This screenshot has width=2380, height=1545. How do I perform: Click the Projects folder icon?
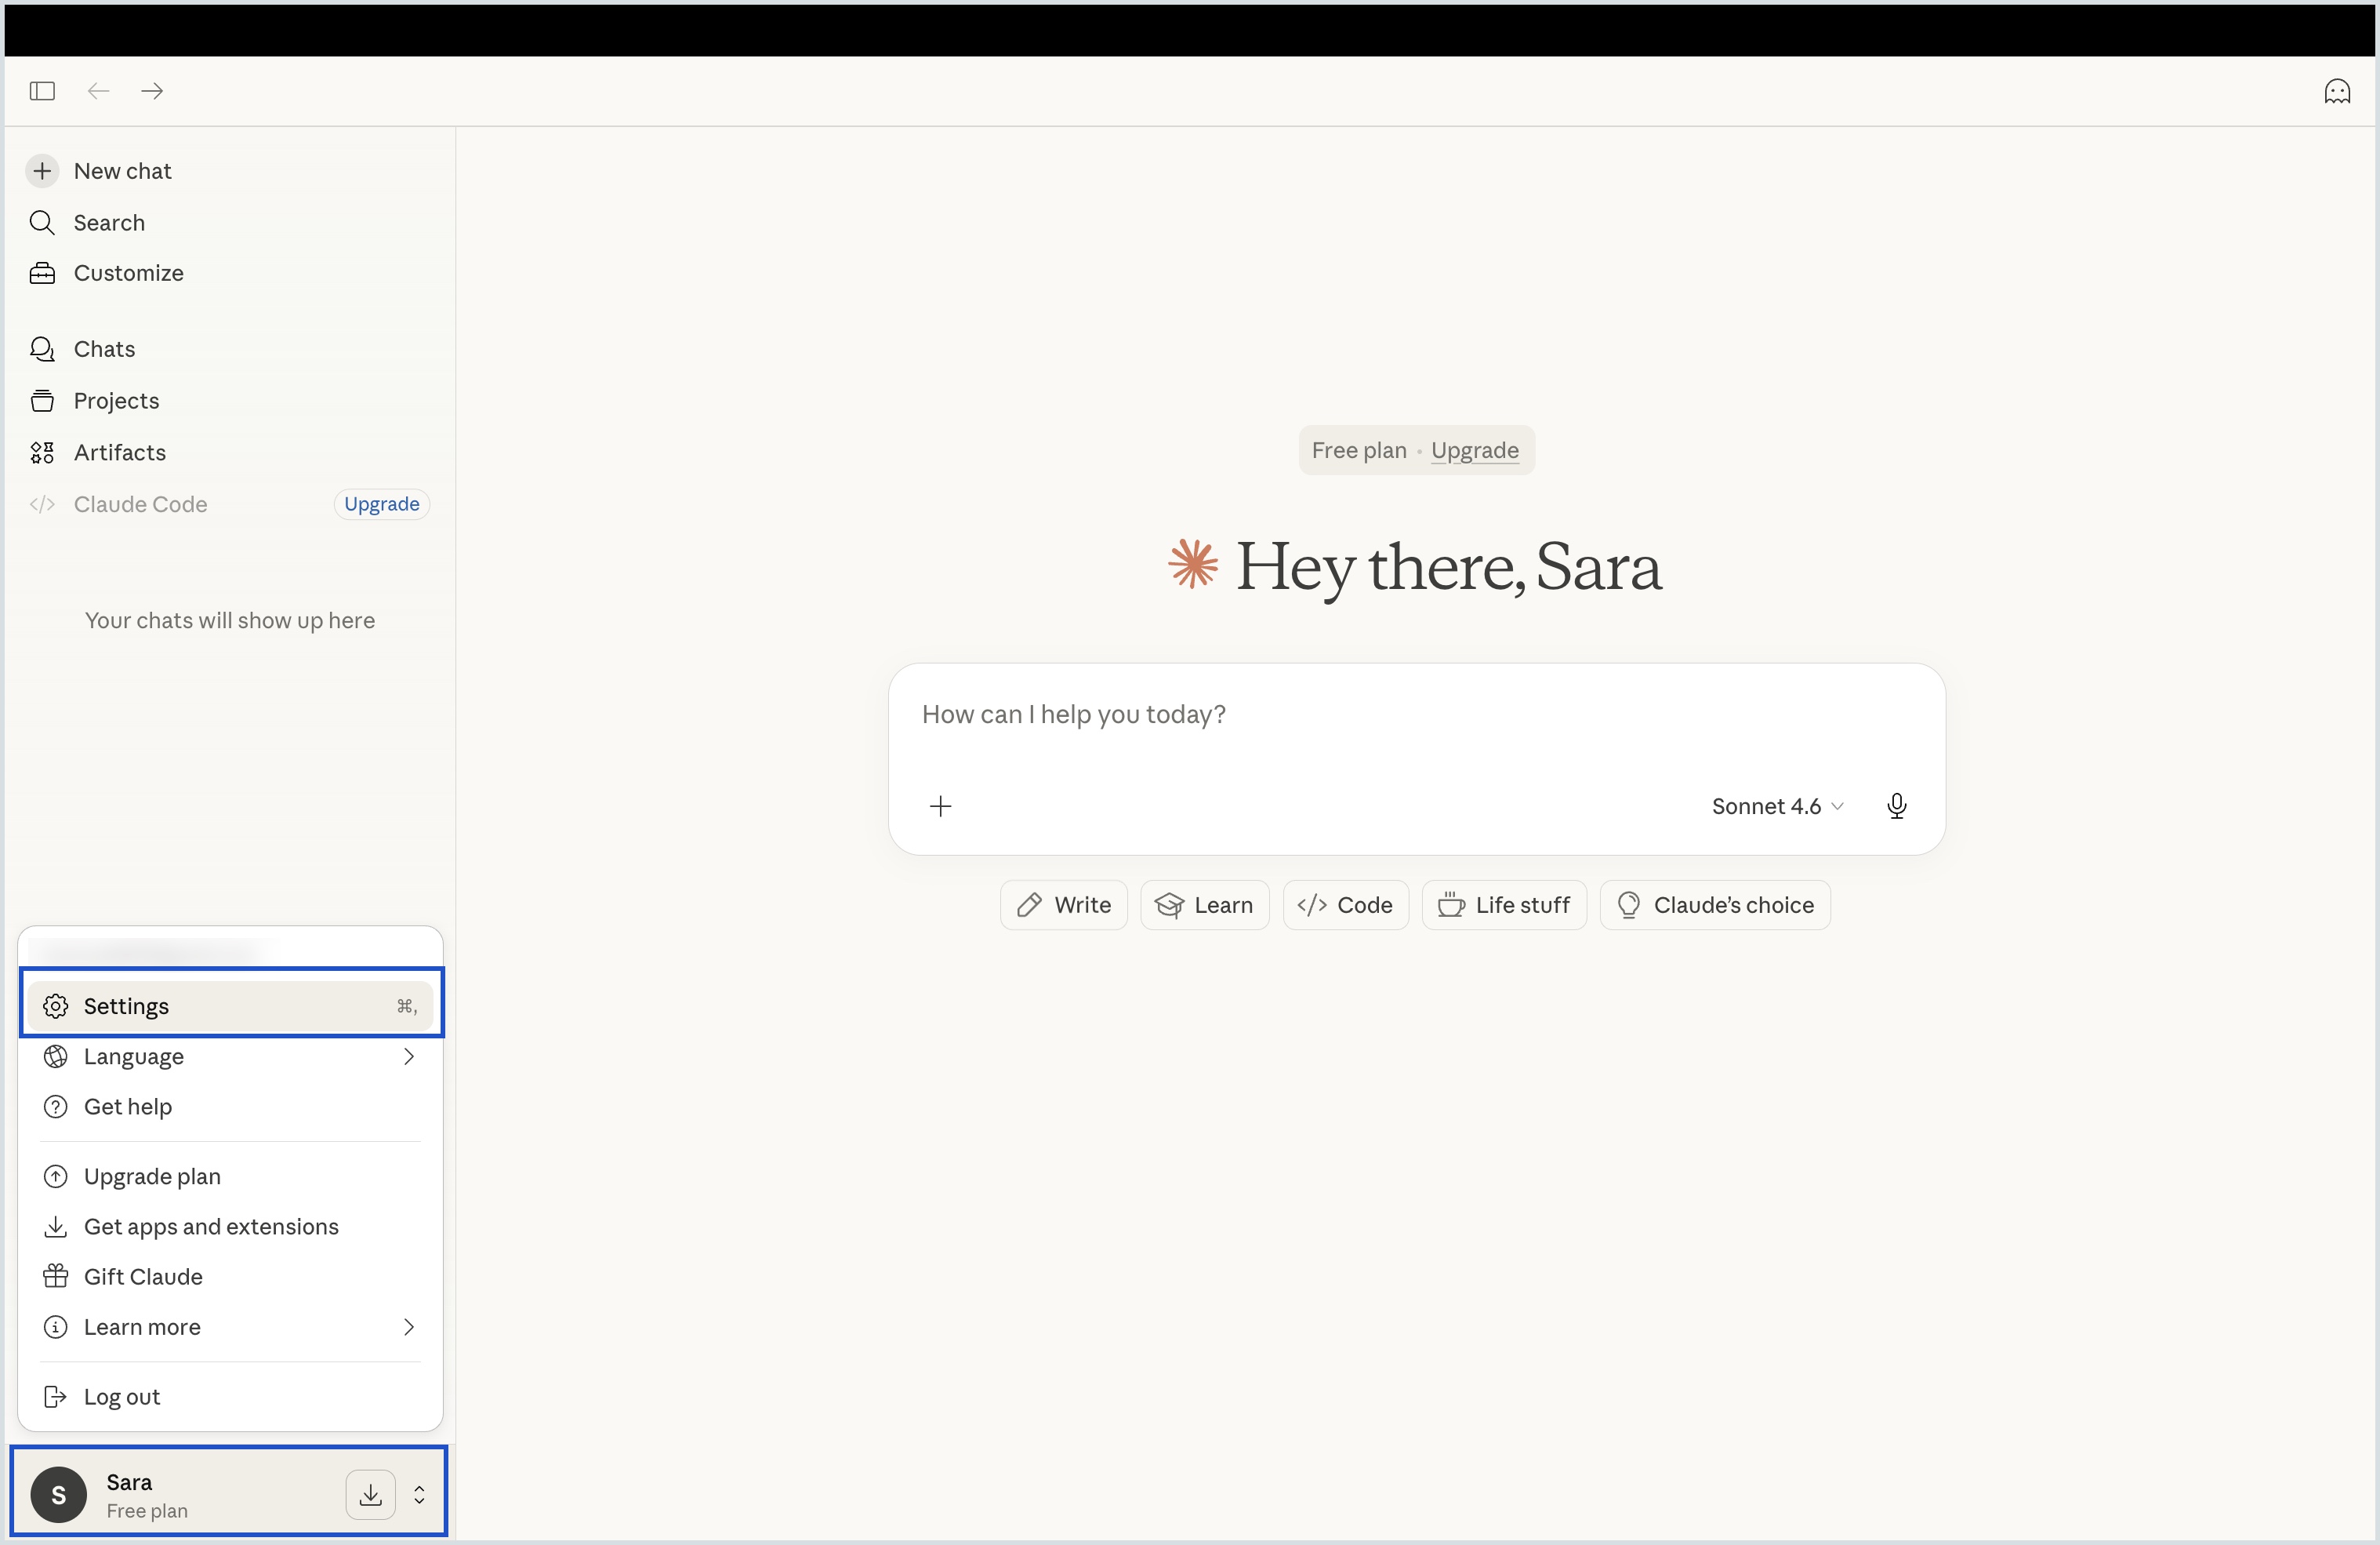[x=42, y=400]
